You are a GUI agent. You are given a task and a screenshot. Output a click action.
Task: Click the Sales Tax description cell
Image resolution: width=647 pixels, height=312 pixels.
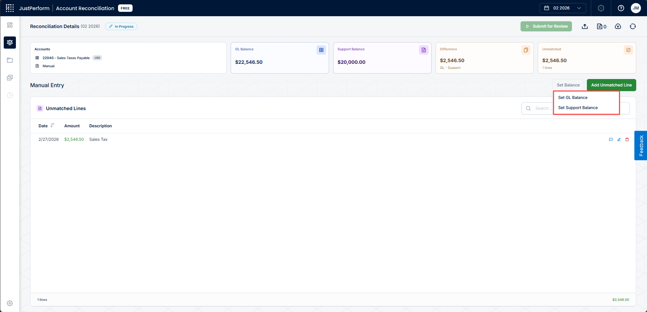[x=98, y=139]
